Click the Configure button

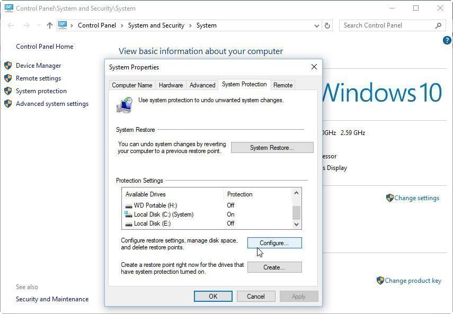[x=274, y=243]
